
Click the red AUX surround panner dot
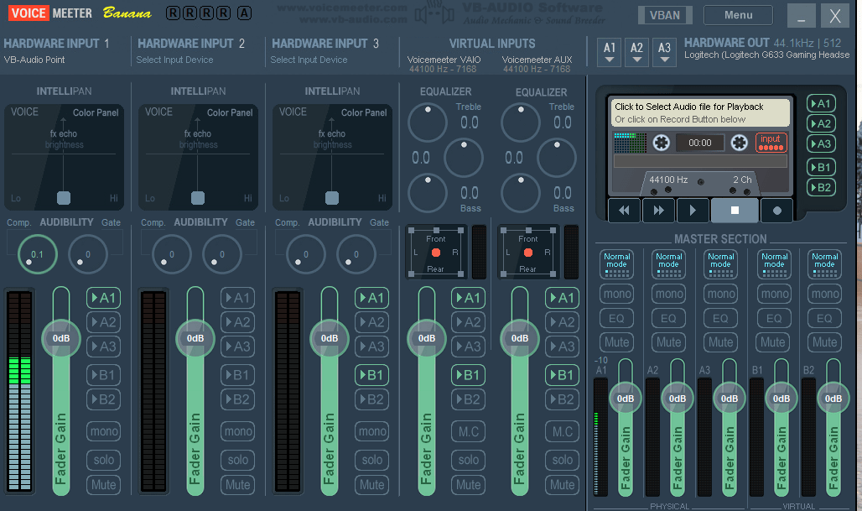point(528,253)
